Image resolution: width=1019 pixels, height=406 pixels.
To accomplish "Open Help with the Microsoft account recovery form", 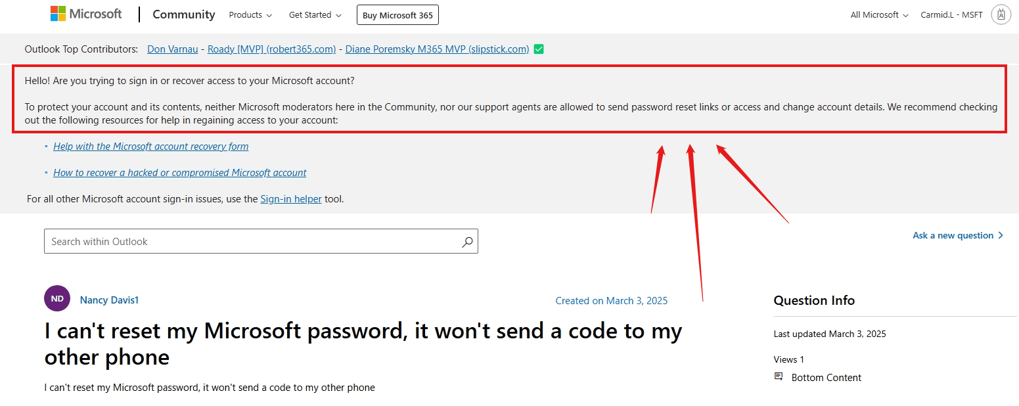I will point(150,146).
